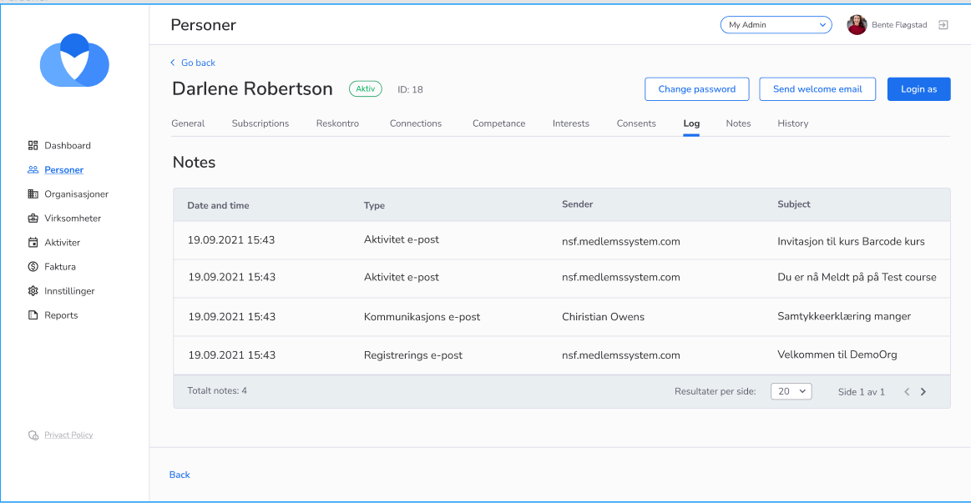Open the results per page dropdown showing 20
Screen dimensions: 971x503
[x=791, y=391]
